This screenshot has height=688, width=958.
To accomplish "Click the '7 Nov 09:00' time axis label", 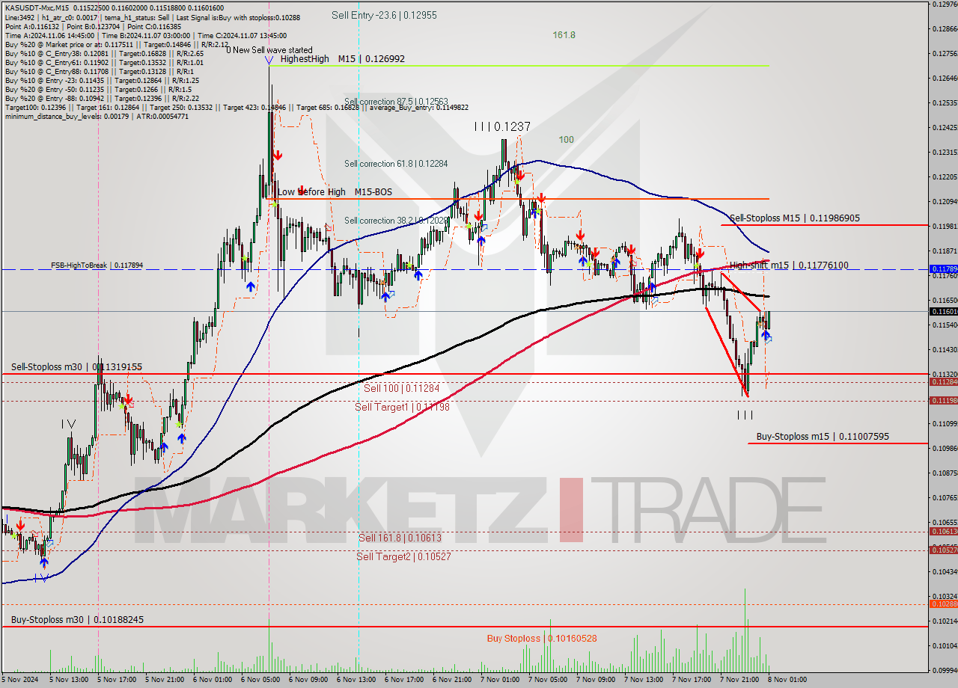I will click(x=597, y=680).
